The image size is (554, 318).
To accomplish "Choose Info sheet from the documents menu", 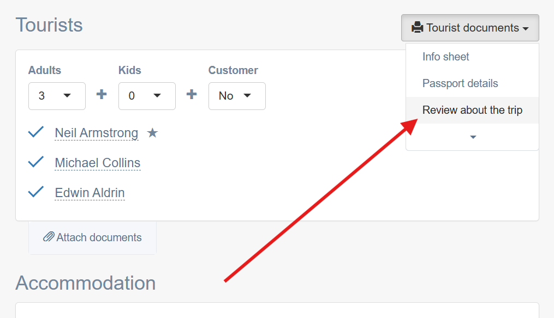I will tap(445, 57).
